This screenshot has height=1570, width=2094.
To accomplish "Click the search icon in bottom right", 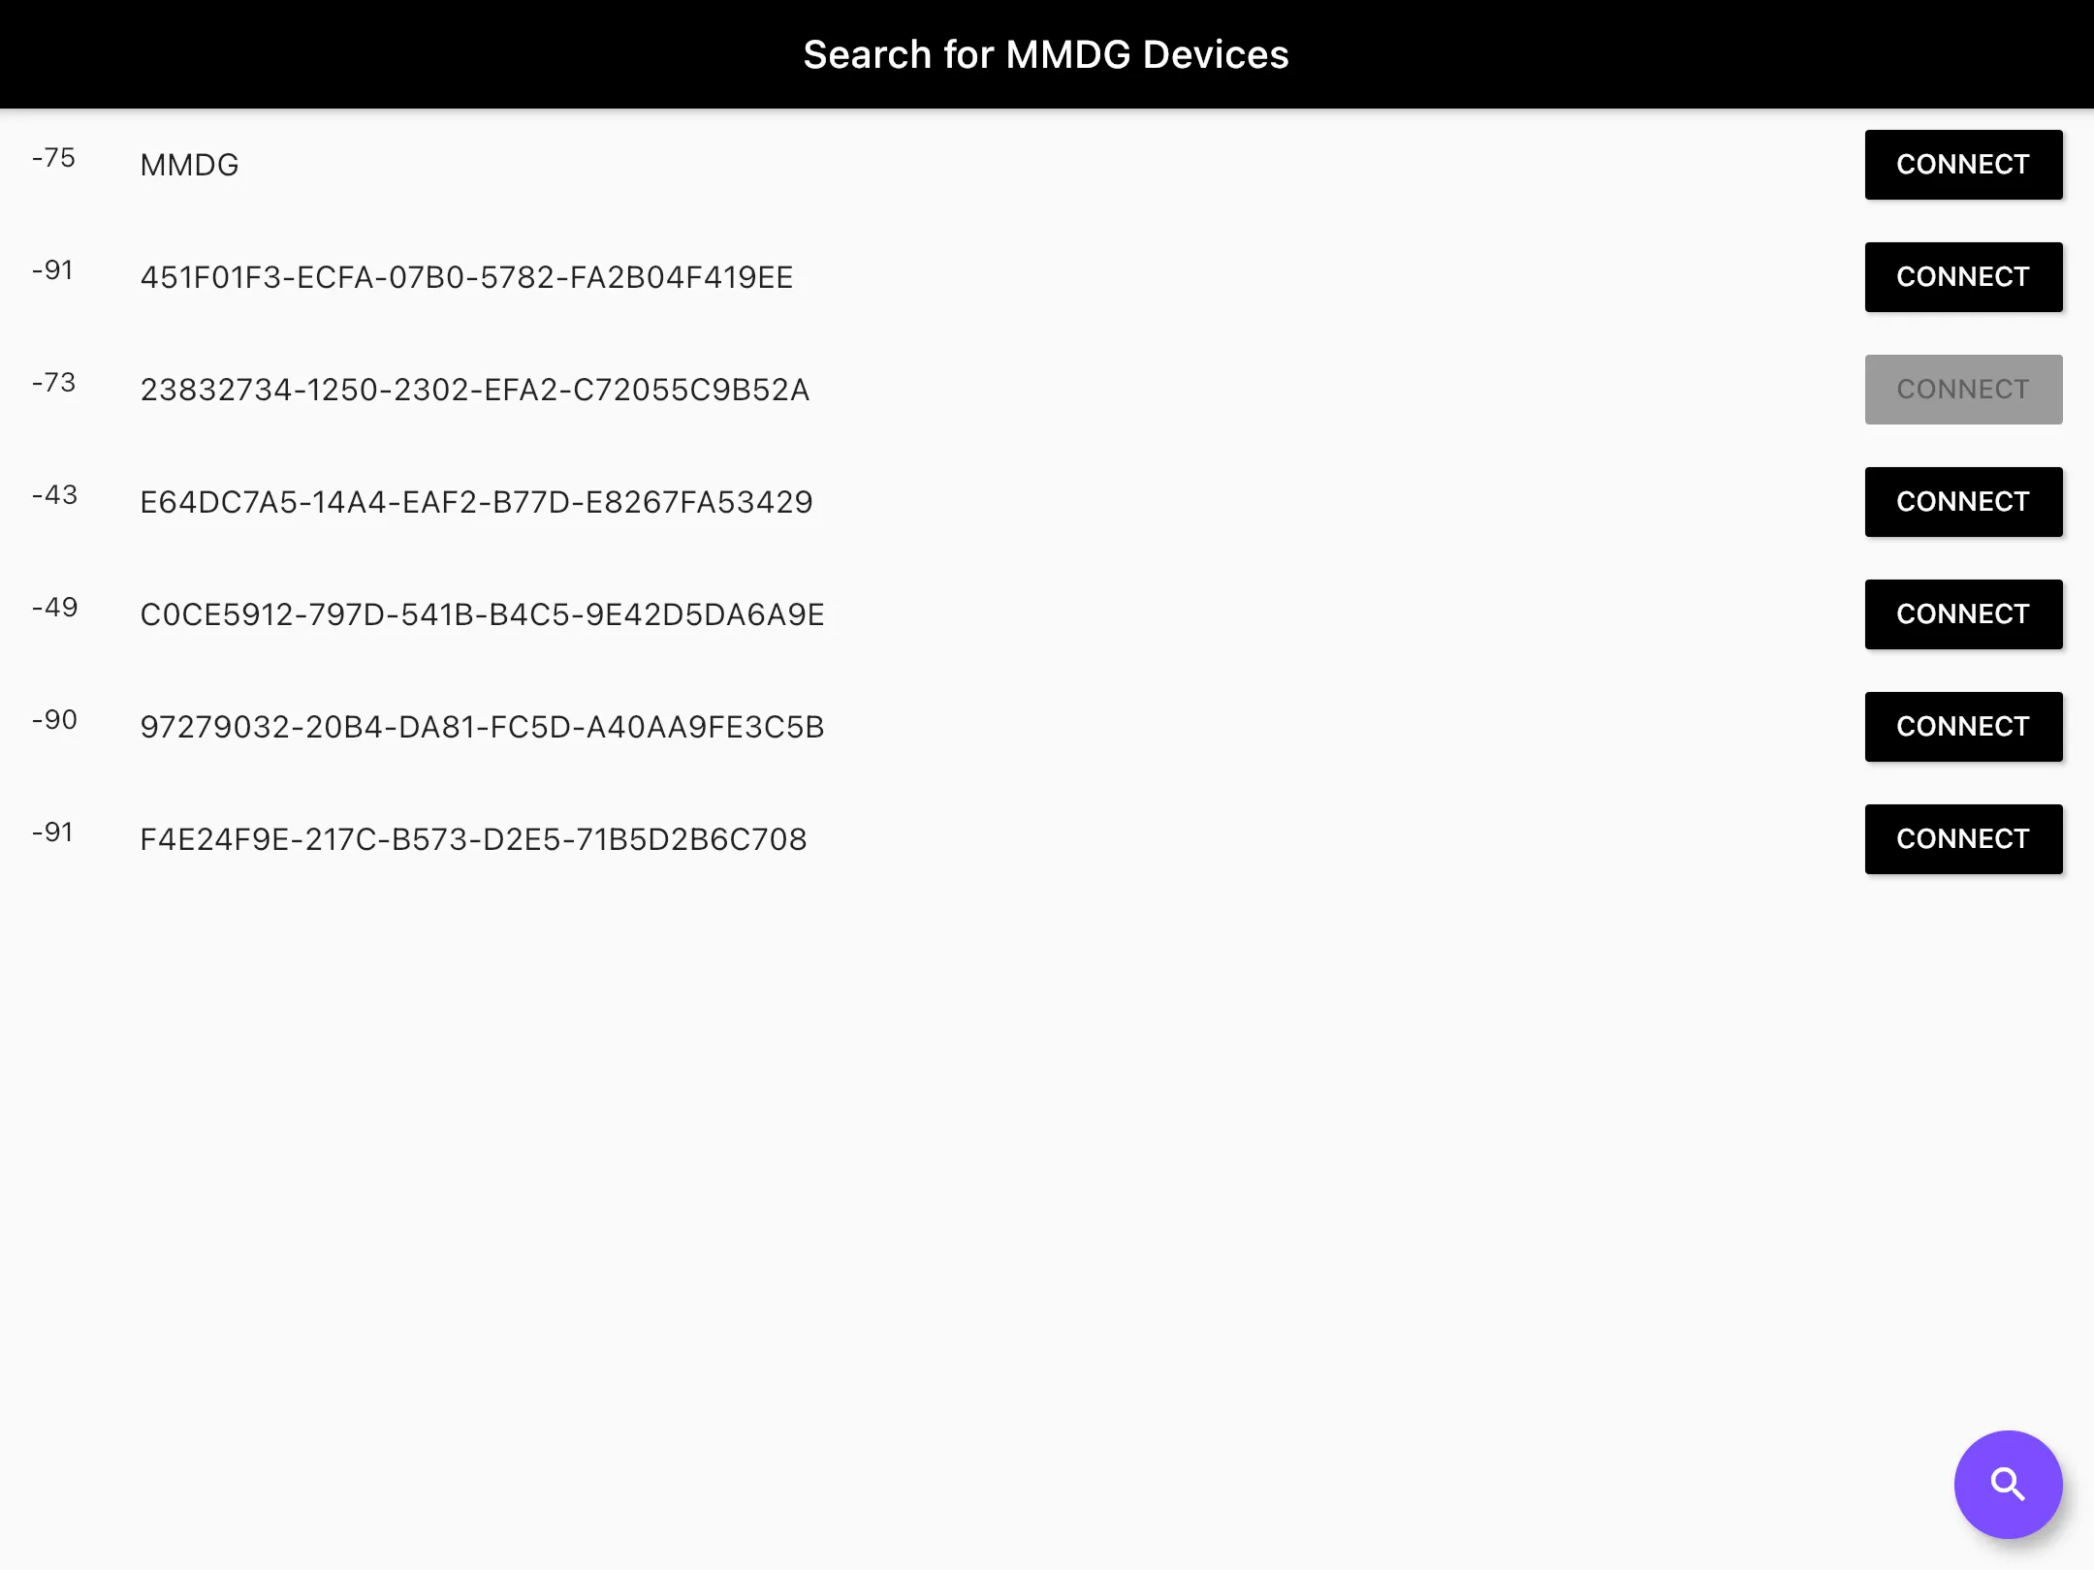I will 2009,1485.
